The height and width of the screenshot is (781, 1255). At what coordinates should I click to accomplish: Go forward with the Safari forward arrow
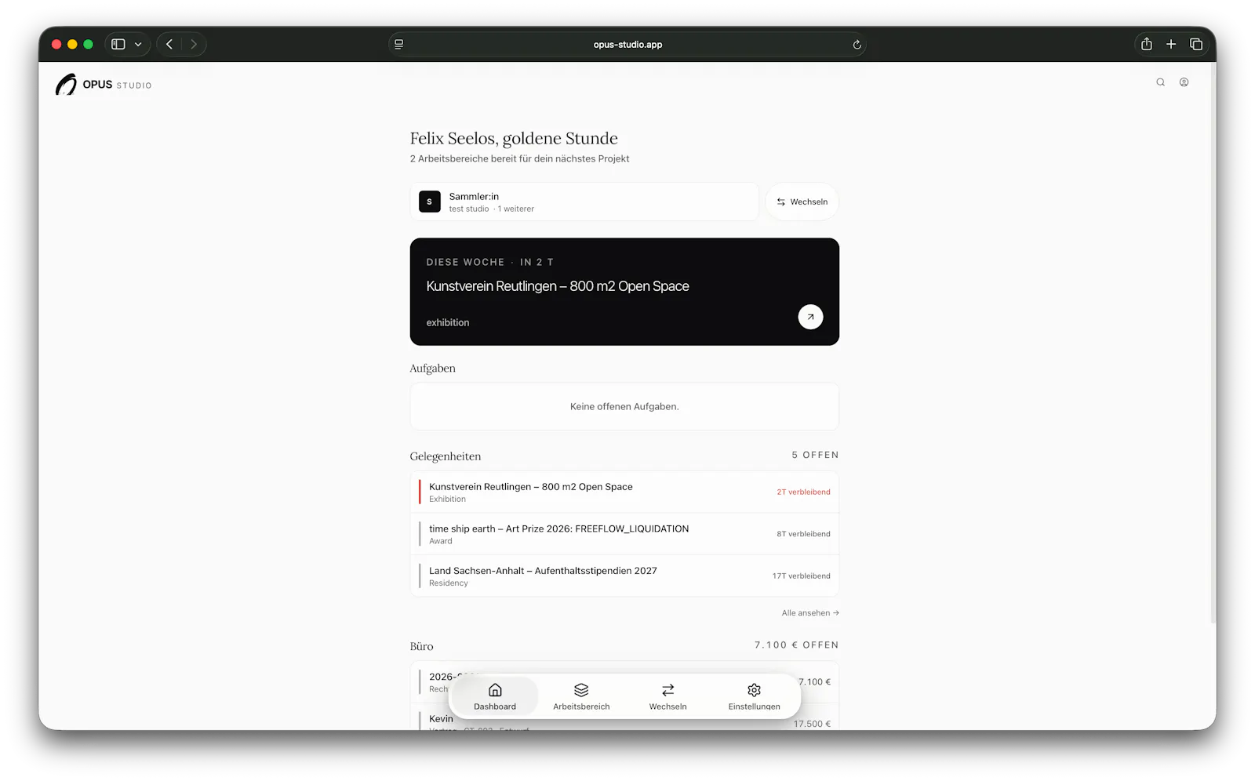(x=194, y=44)
